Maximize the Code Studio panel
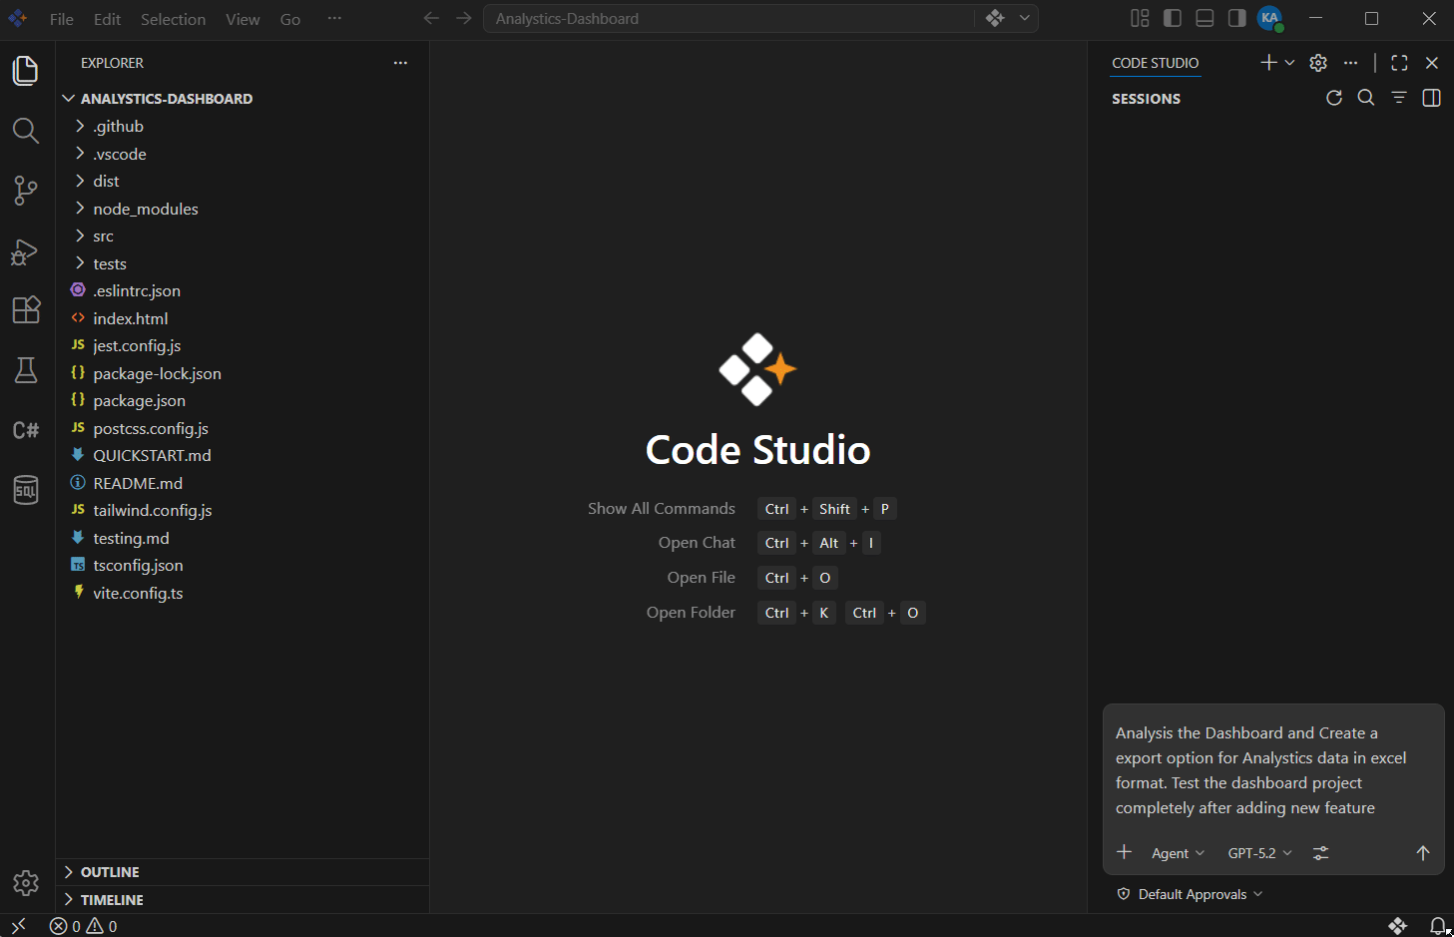1454x937 pixels. pyautogui.click(x=1399, y=63)
